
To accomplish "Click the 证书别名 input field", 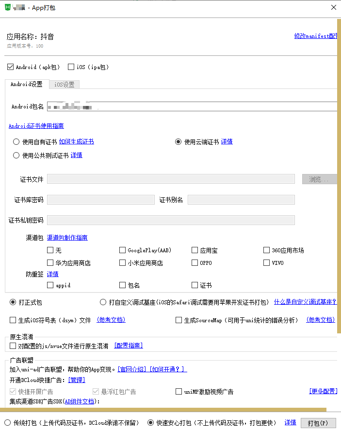I will tap(241, 200).
